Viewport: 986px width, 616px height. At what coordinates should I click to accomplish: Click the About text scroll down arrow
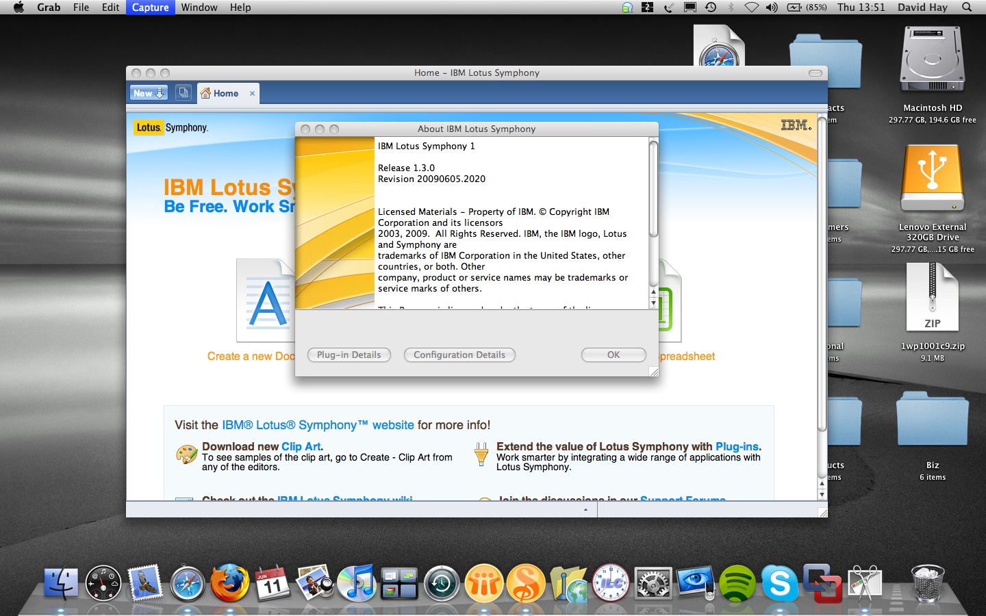(x=653, y=303)
